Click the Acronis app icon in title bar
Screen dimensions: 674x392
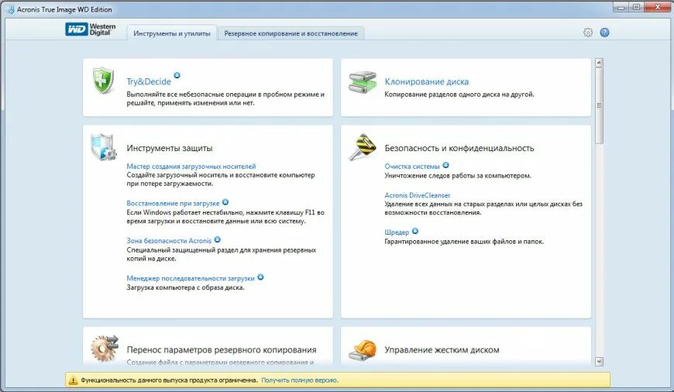point(9,9)
